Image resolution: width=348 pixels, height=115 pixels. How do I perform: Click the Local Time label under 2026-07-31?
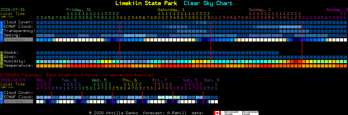pos(12,14)
